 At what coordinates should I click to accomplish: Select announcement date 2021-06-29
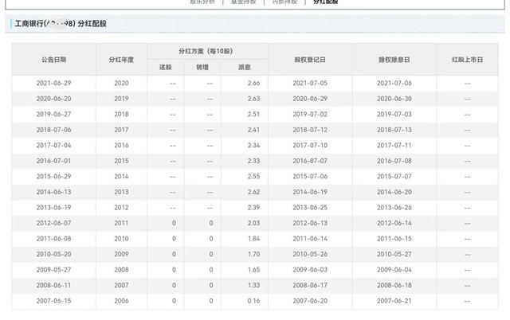[x=53, y=83]
